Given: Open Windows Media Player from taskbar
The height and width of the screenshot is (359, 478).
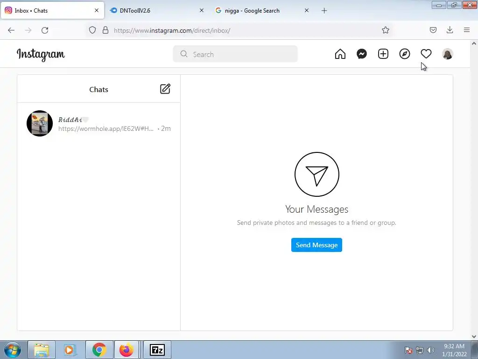Looking at the screenshot, I should [69, 350].
